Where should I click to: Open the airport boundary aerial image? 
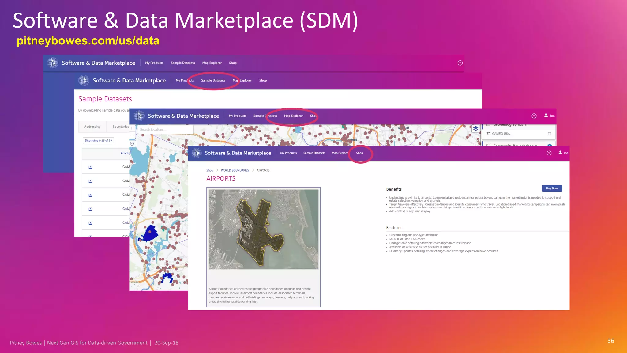click(264, 230)
